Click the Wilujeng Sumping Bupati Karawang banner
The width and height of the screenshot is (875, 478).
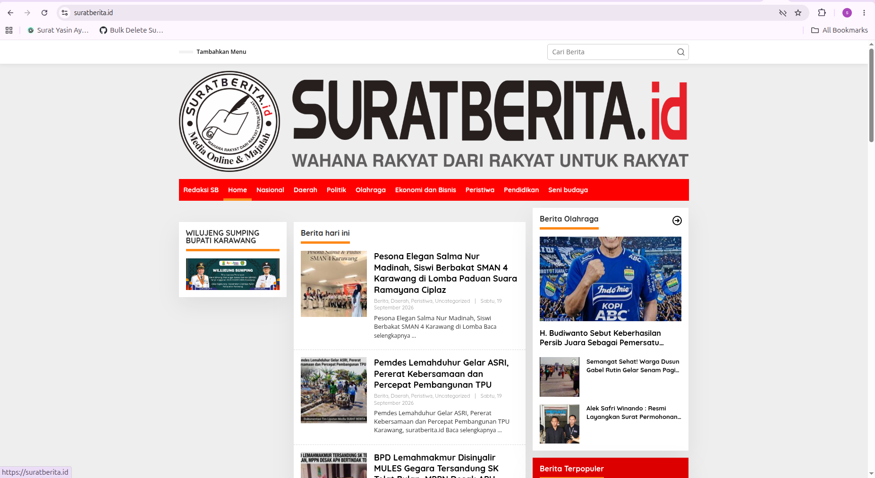(x=233, y=274)
